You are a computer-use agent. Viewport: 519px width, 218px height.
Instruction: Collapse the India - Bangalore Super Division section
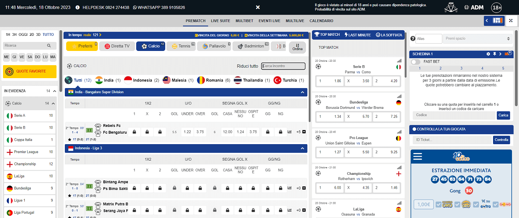tap(302, 92)
